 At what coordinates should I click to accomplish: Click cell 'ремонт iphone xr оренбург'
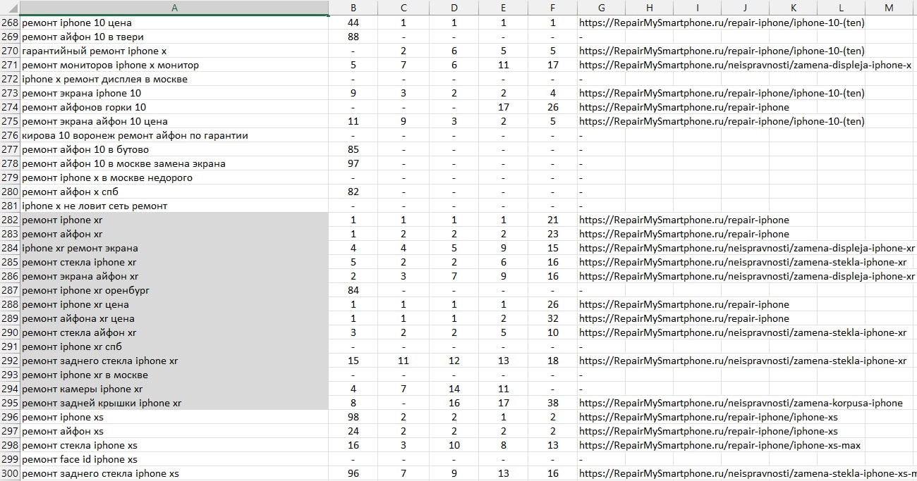(174, 290)
